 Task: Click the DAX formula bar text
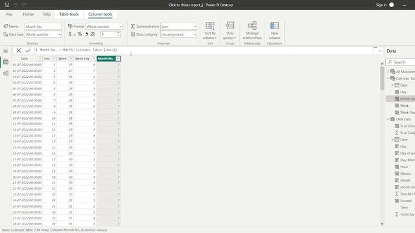pos(78,50)
